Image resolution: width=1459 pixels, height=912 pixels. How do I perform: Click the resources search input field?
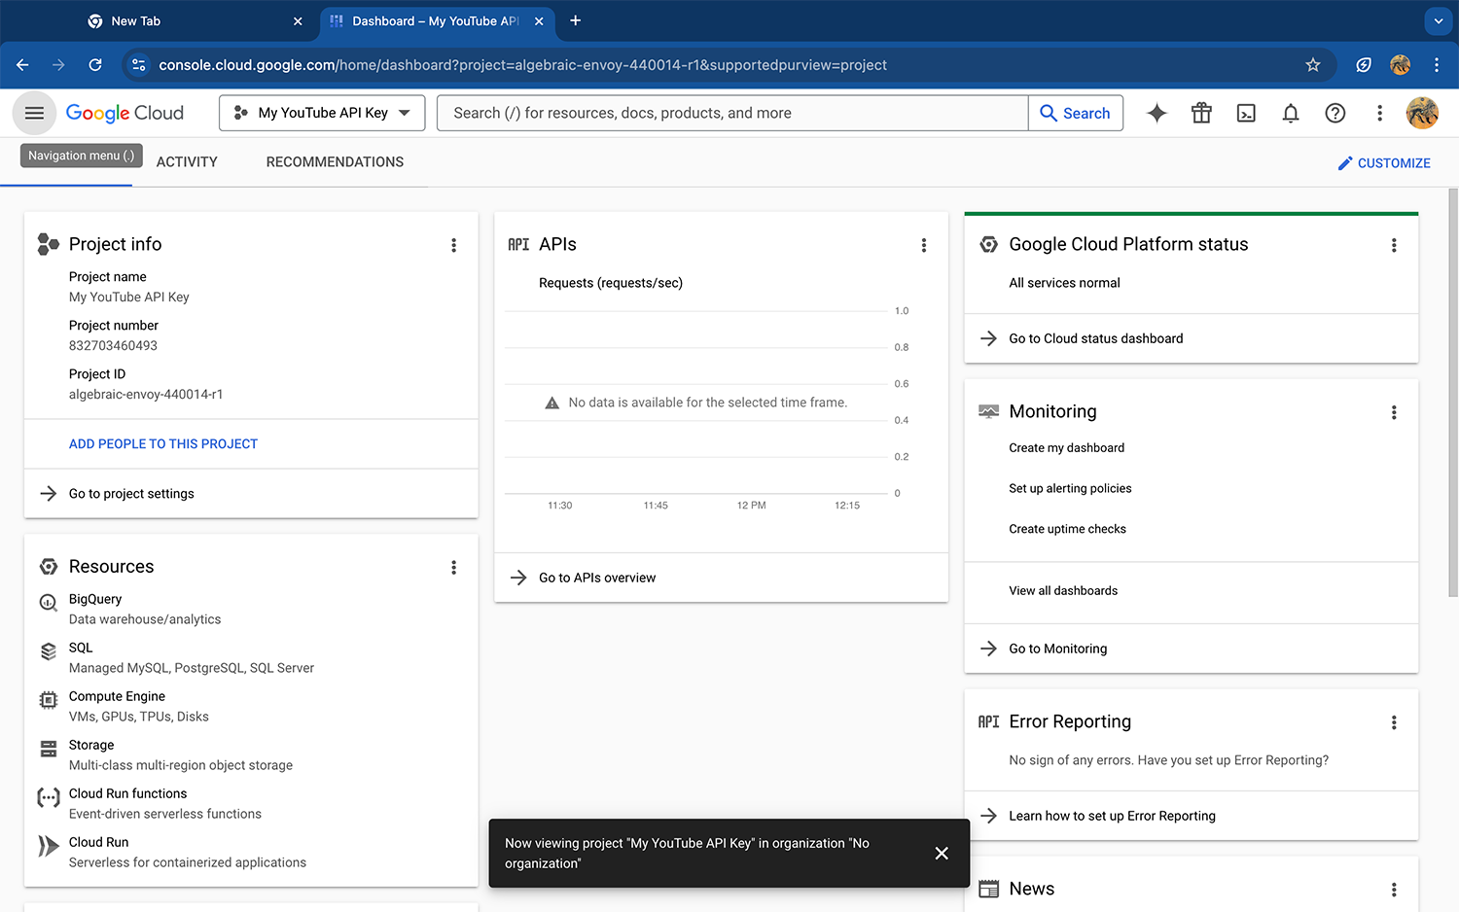click(732, 113)
